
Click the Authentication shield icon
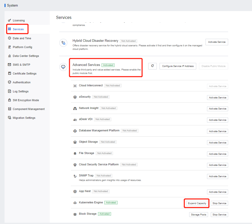10,82
